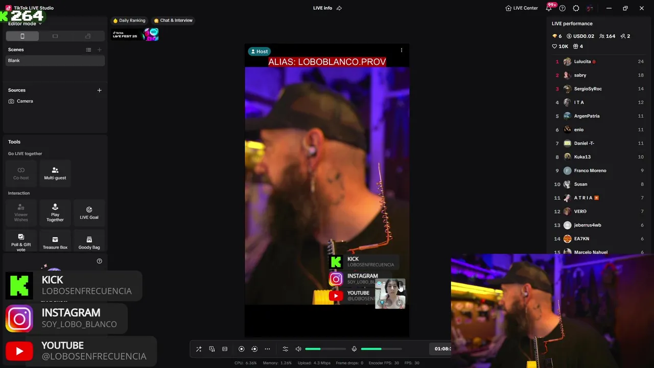Click the Host badge on preview
The image size is (654, 368).
point(260,51)
